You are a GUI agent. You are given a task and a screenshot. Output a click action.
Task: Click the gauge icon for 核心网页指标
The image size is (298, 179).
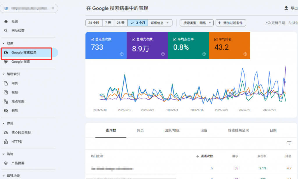(6, 133)
